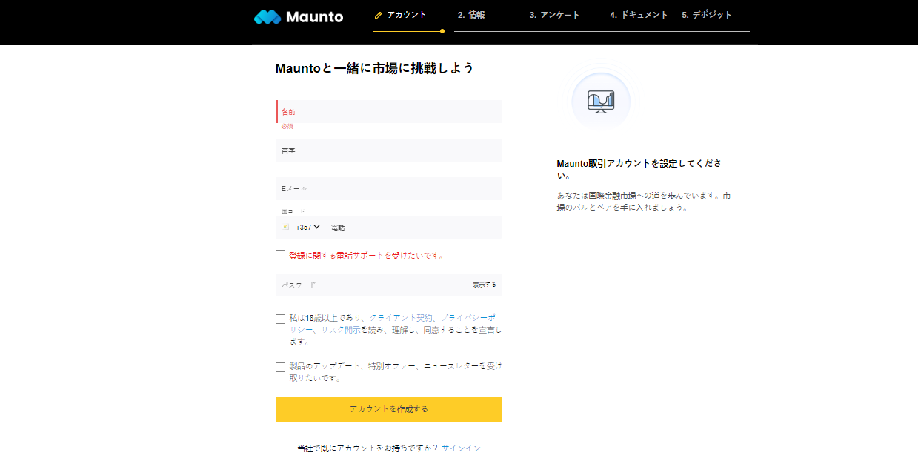Click the trading monitor chart illustration

[601, 101]
